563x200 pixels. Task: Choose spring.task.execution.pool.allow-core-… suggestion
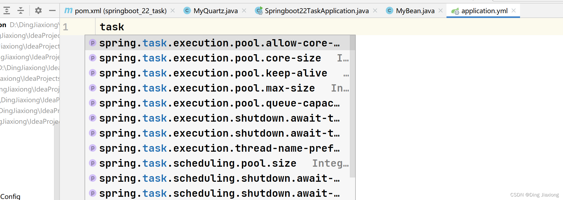point(217,43)
